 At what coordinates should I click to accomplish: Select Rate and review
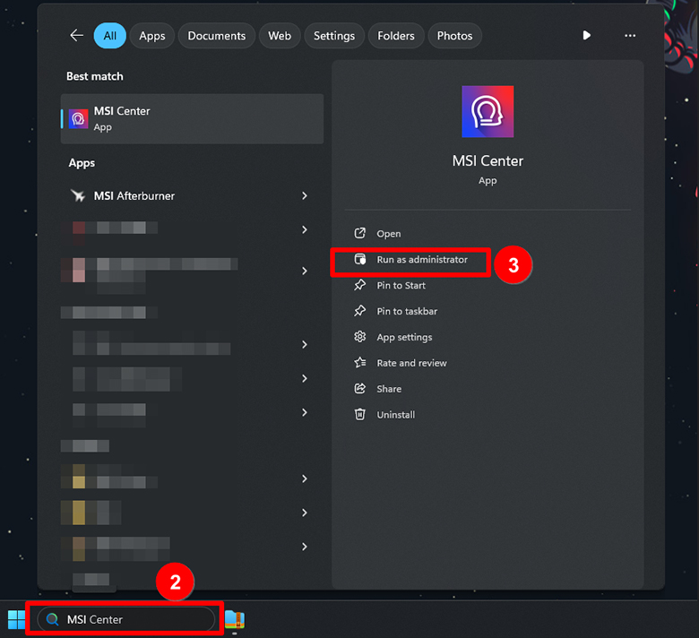point(412,363)
